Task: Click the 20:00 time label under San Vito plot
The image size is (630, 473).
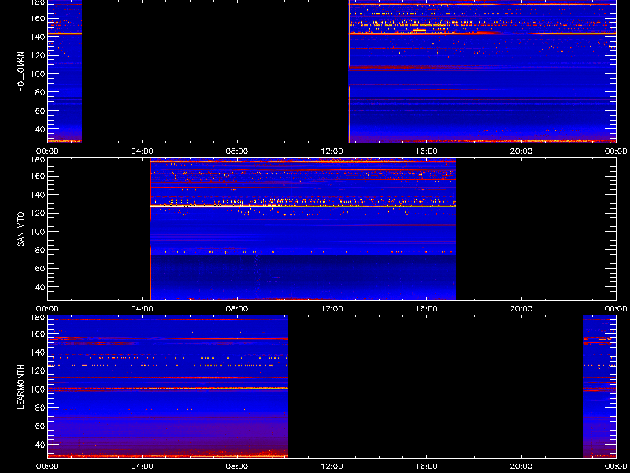Action: point(521,309)
